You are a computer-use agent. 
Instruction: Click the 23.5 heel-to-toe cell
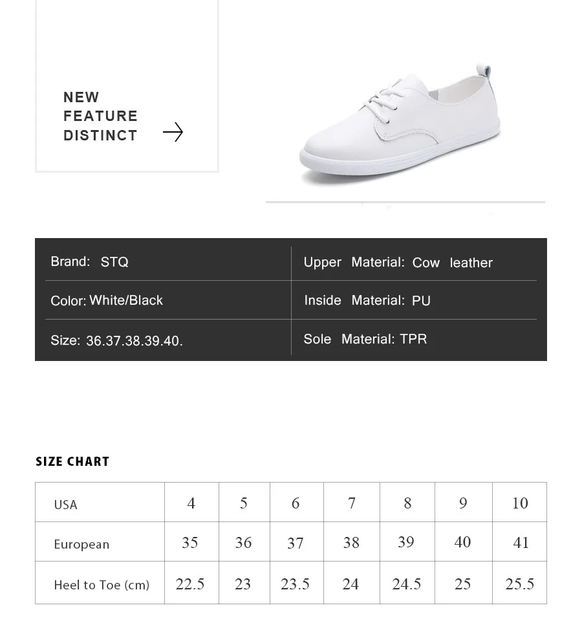297,583
